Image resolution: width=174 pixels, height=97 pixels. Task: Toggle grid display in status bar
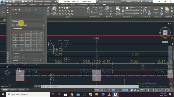(x=102, y=90)
